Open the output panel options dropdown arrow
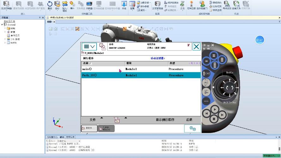 276,137
